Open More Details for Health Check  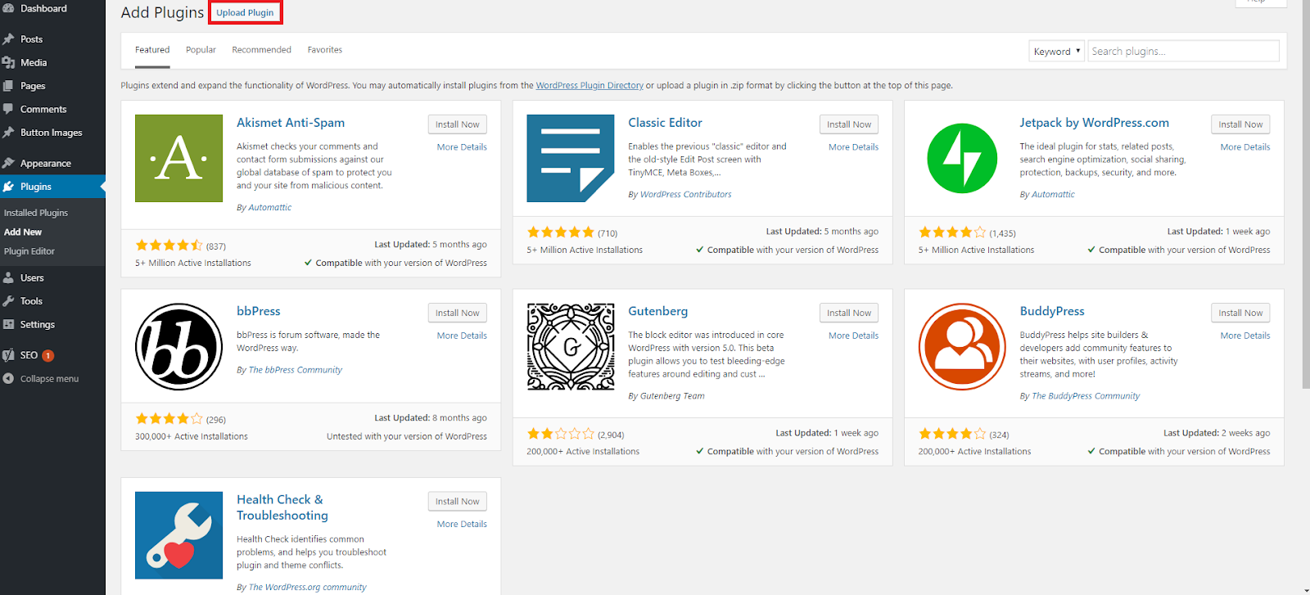point(462,524)
